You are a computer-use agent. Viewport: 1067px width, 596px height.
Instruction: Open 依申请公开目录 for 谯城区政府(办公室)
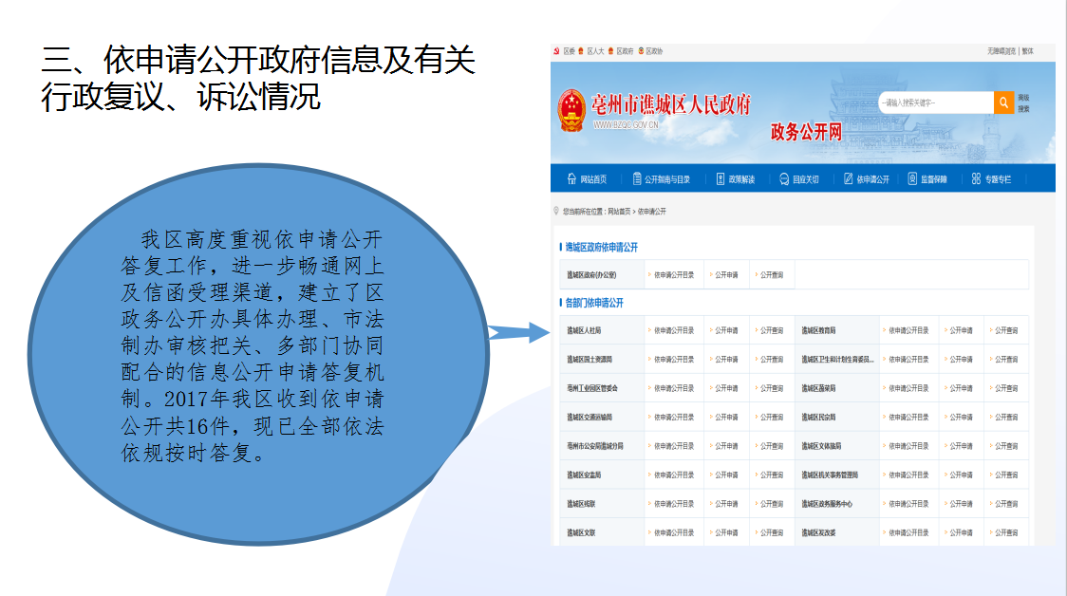pos(674,275)
